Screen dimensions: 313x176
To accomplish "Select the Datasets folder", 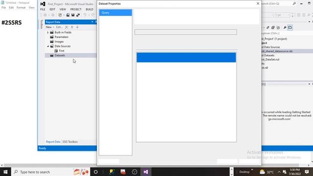I will coord(60,55).
